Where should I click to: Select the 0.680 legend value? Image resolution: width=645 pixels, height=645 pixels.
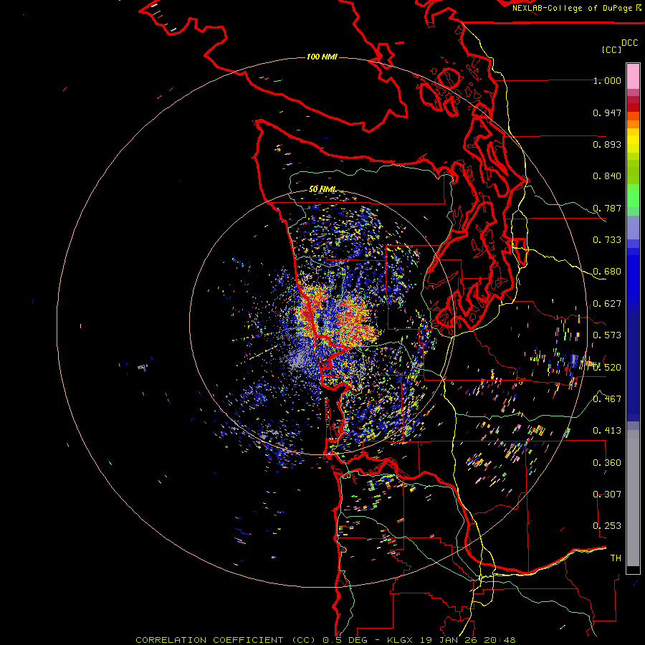pyautogui.click(x=607, y=272)
